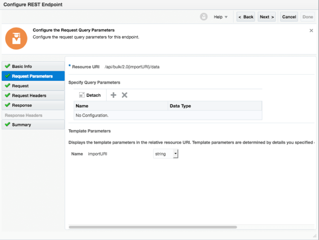Click the green checkmark beside Summary
The width and height of the screenshot is (319, 240).
pyautogui.click(x=7, y=125)
